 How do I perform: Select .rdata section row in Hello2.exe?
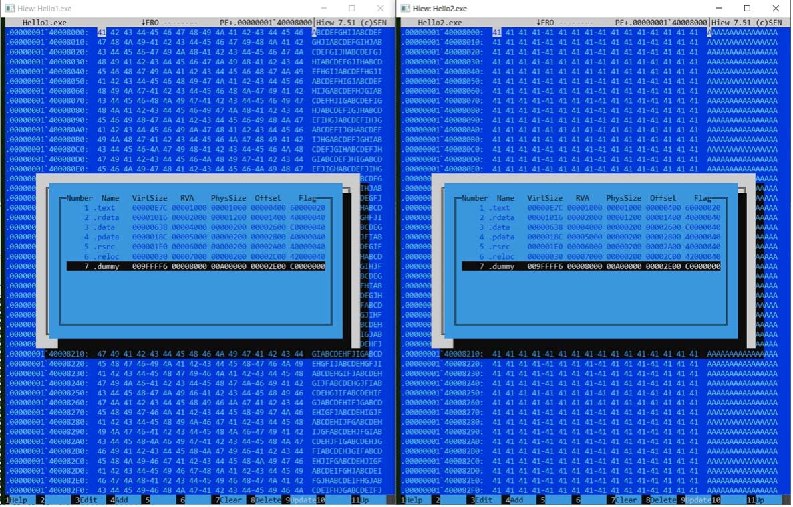coord(591,217)
